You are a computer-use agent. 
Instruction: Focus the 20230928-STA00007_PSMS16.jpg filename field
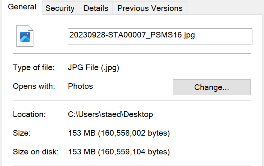[160, 37]
